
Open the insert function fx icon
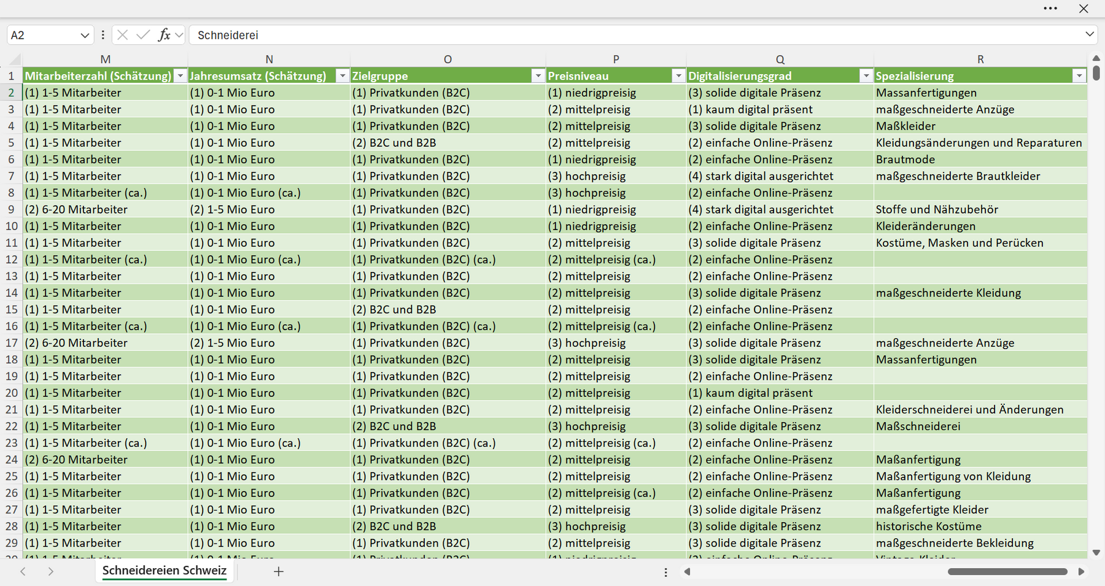(164, 35)
